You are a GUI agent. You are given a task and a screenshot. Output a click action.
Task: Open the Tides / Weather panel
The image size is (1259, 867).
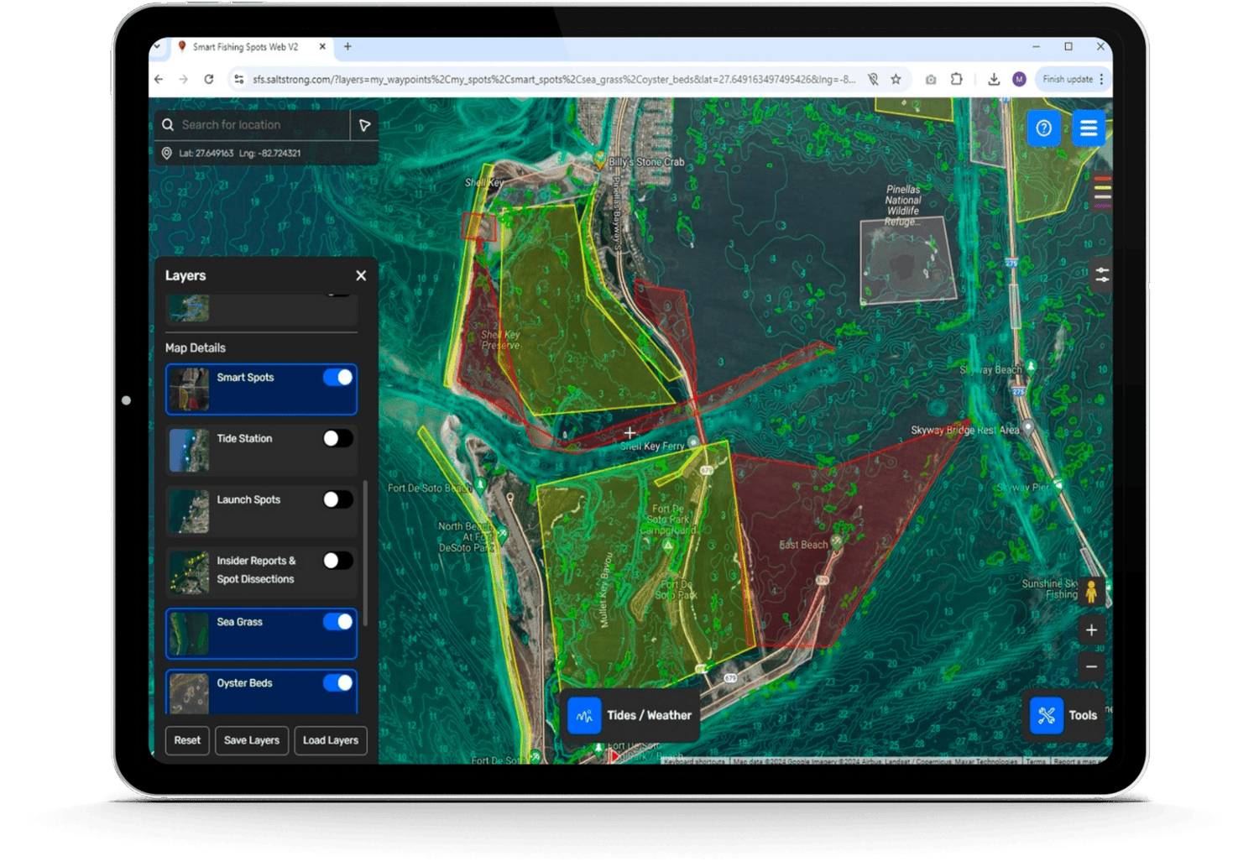[631, 716]
